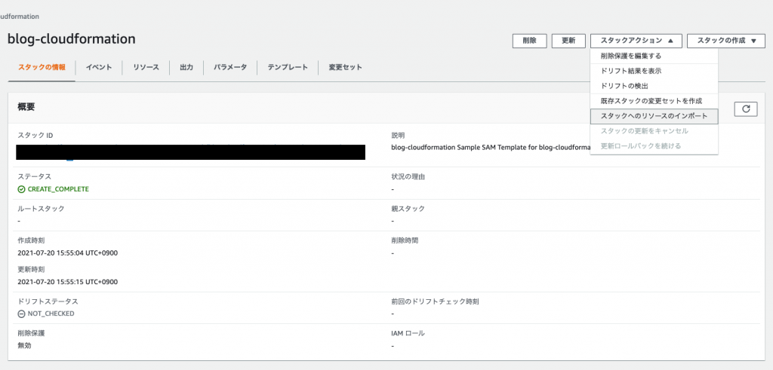
Task: Click the NOT_CHECKED drift status icon
Action: tap(21, 313)
